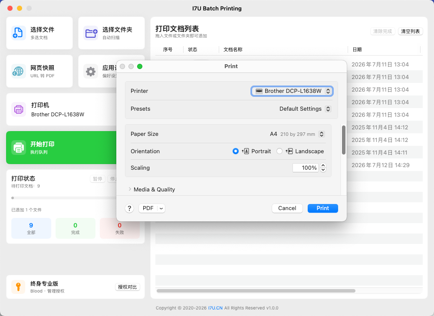Image resolution: width=434 pixels, height=316 pixels.
Task: Click the 日期 column header
Action: (x=357, y=49)
